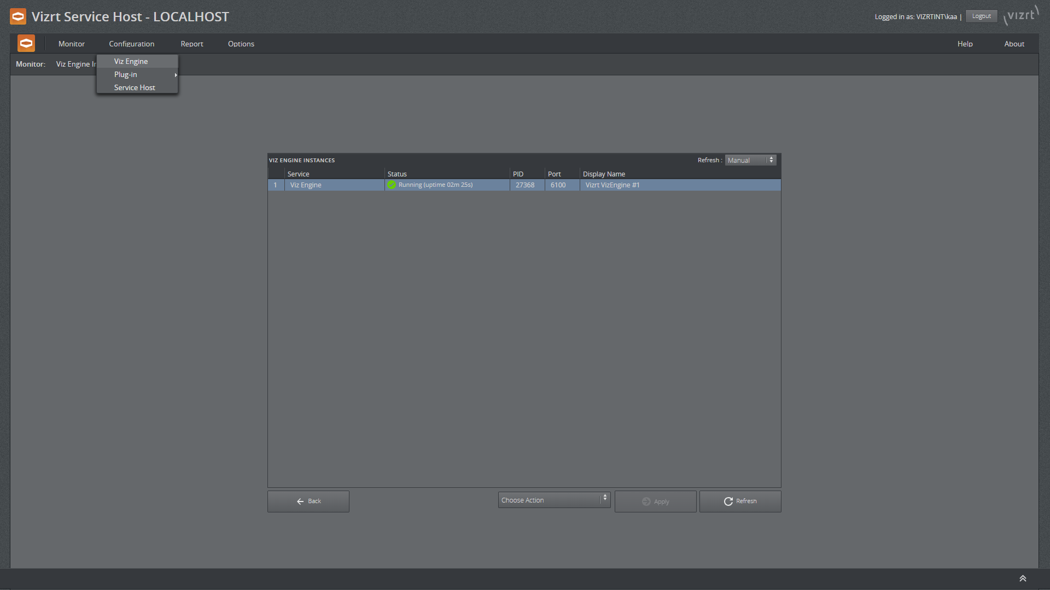Click the Report tab in menu bar
Viewport: 1050px width, 590px height.
tap(192, 43)
